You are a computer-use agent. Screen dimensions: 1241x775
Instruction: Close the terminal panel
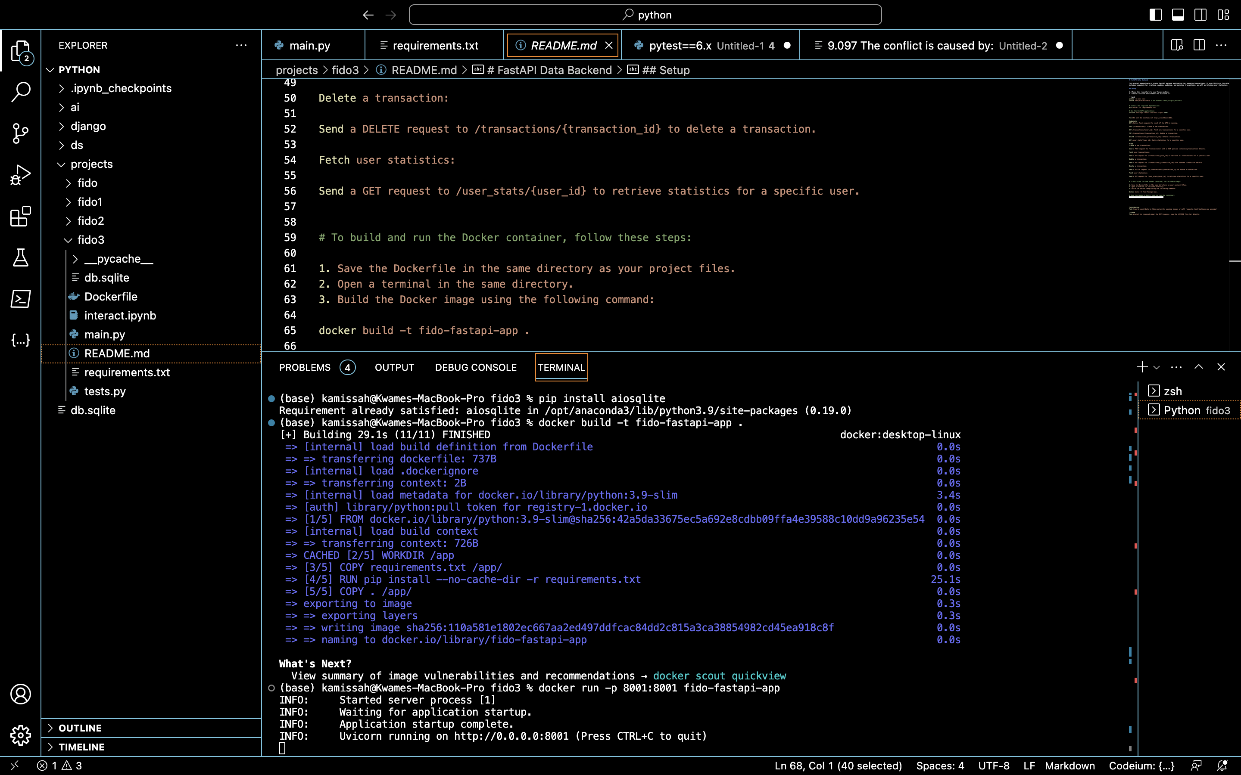pyautogui.click(x=1221, y=367)
